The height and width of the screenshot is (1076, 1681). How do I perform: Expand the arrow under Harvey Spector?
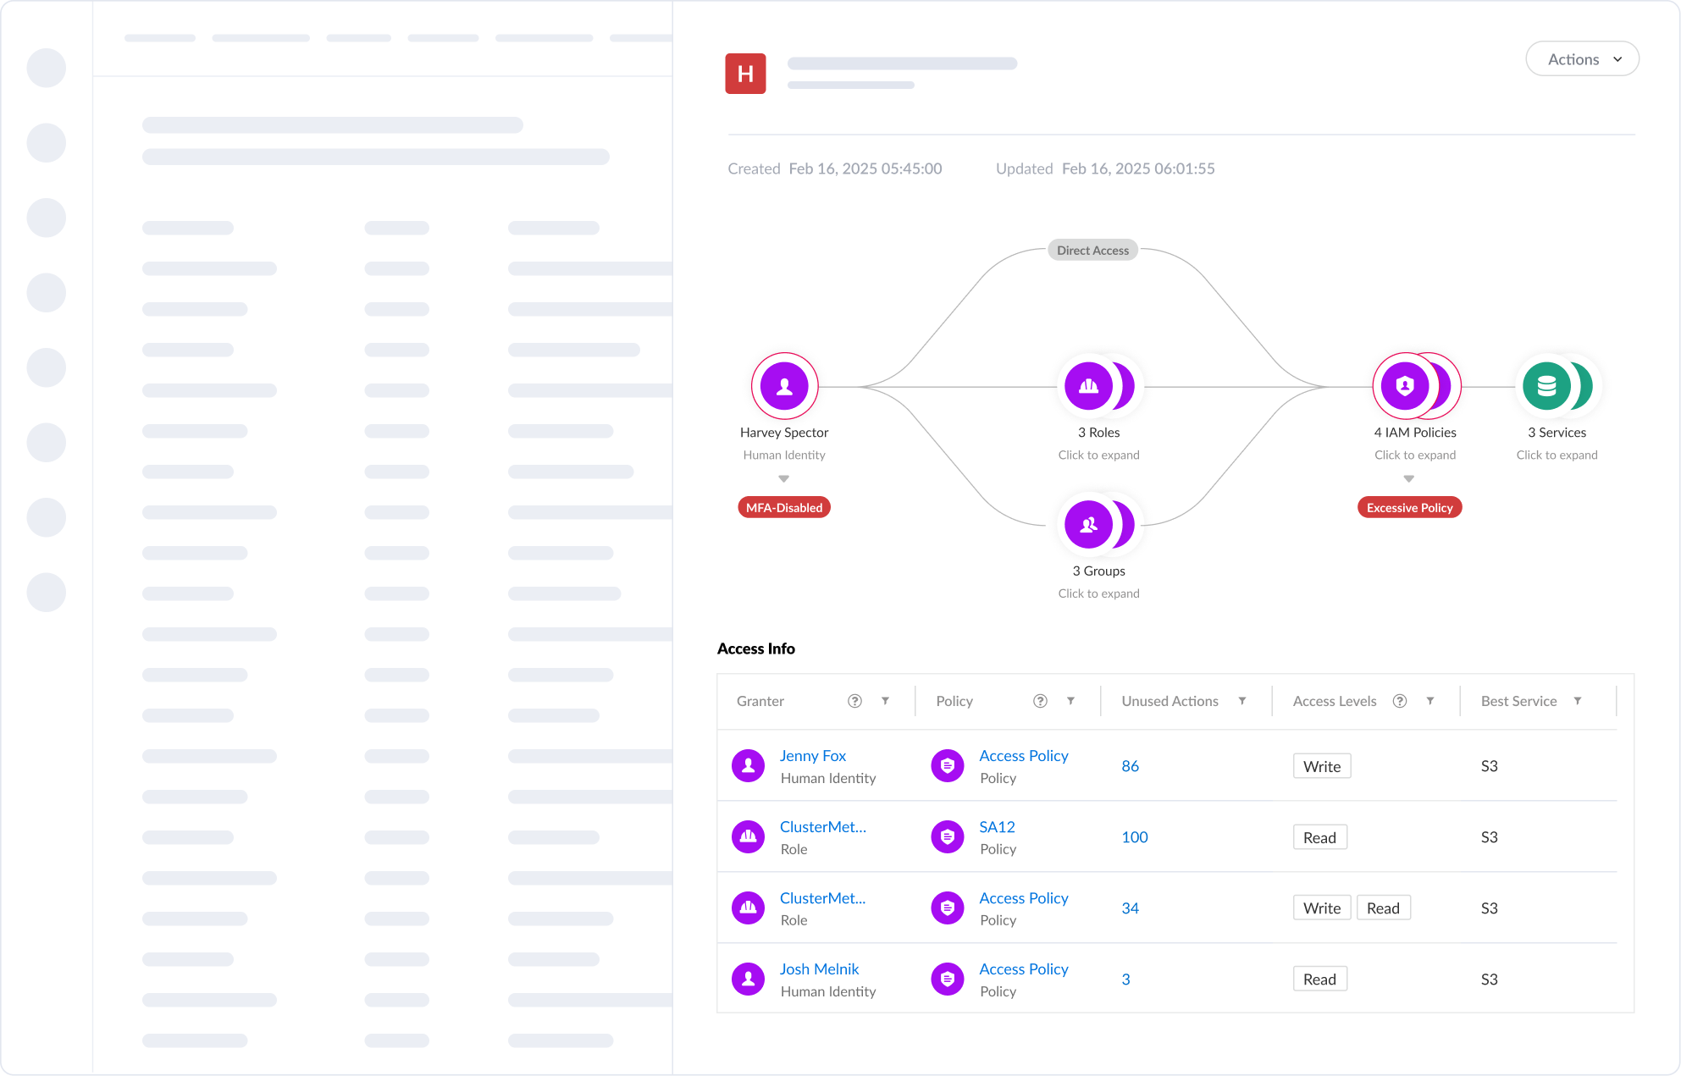(784, 479)
